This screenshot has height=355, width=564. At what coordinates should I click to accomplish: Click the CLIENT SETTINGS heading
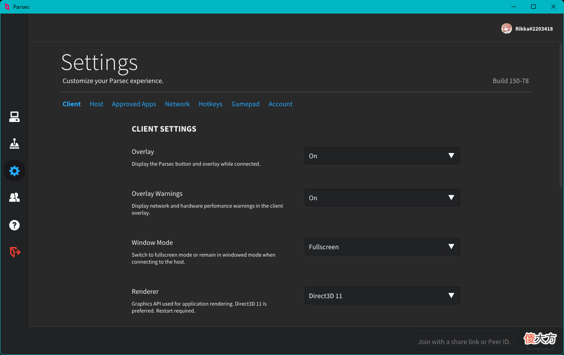[x=164, y=129]
